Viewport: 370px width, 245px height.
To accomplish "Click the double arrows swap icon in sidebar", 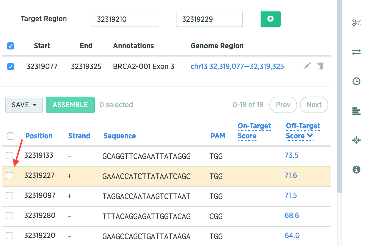I will click(x=356, y=52).
